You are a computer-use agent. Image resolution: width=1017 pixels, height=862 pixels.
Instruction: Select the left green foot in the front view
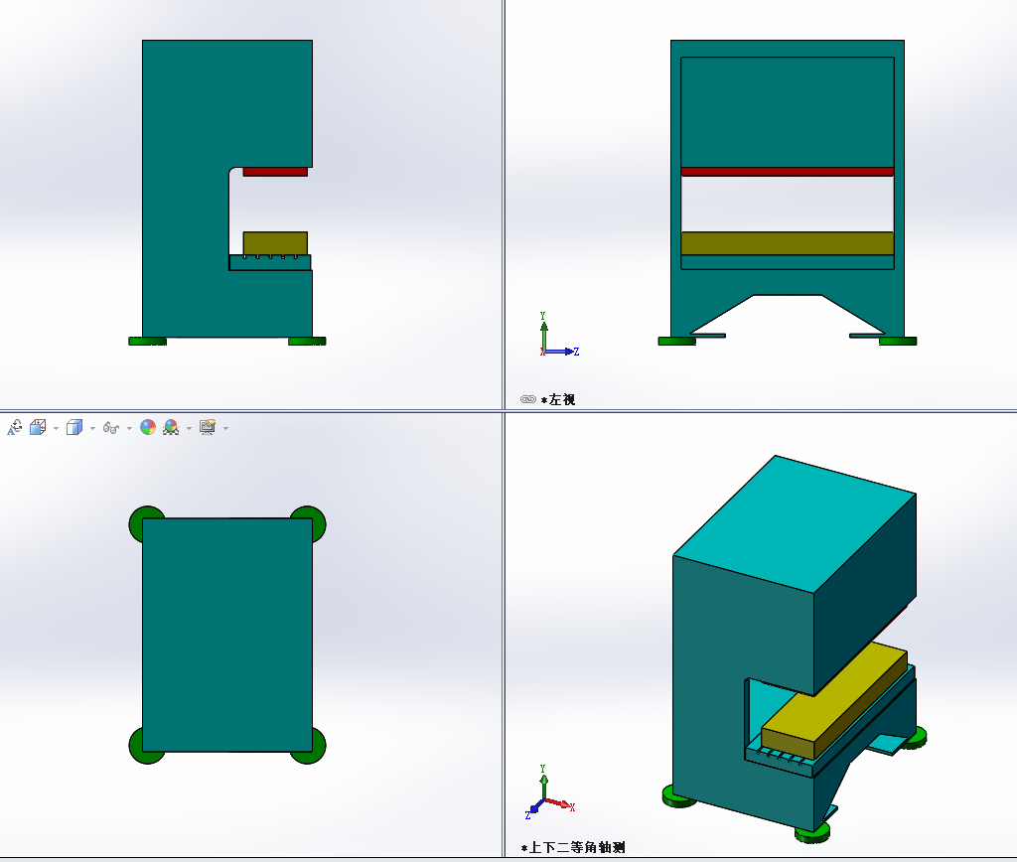tap(147, 342)
